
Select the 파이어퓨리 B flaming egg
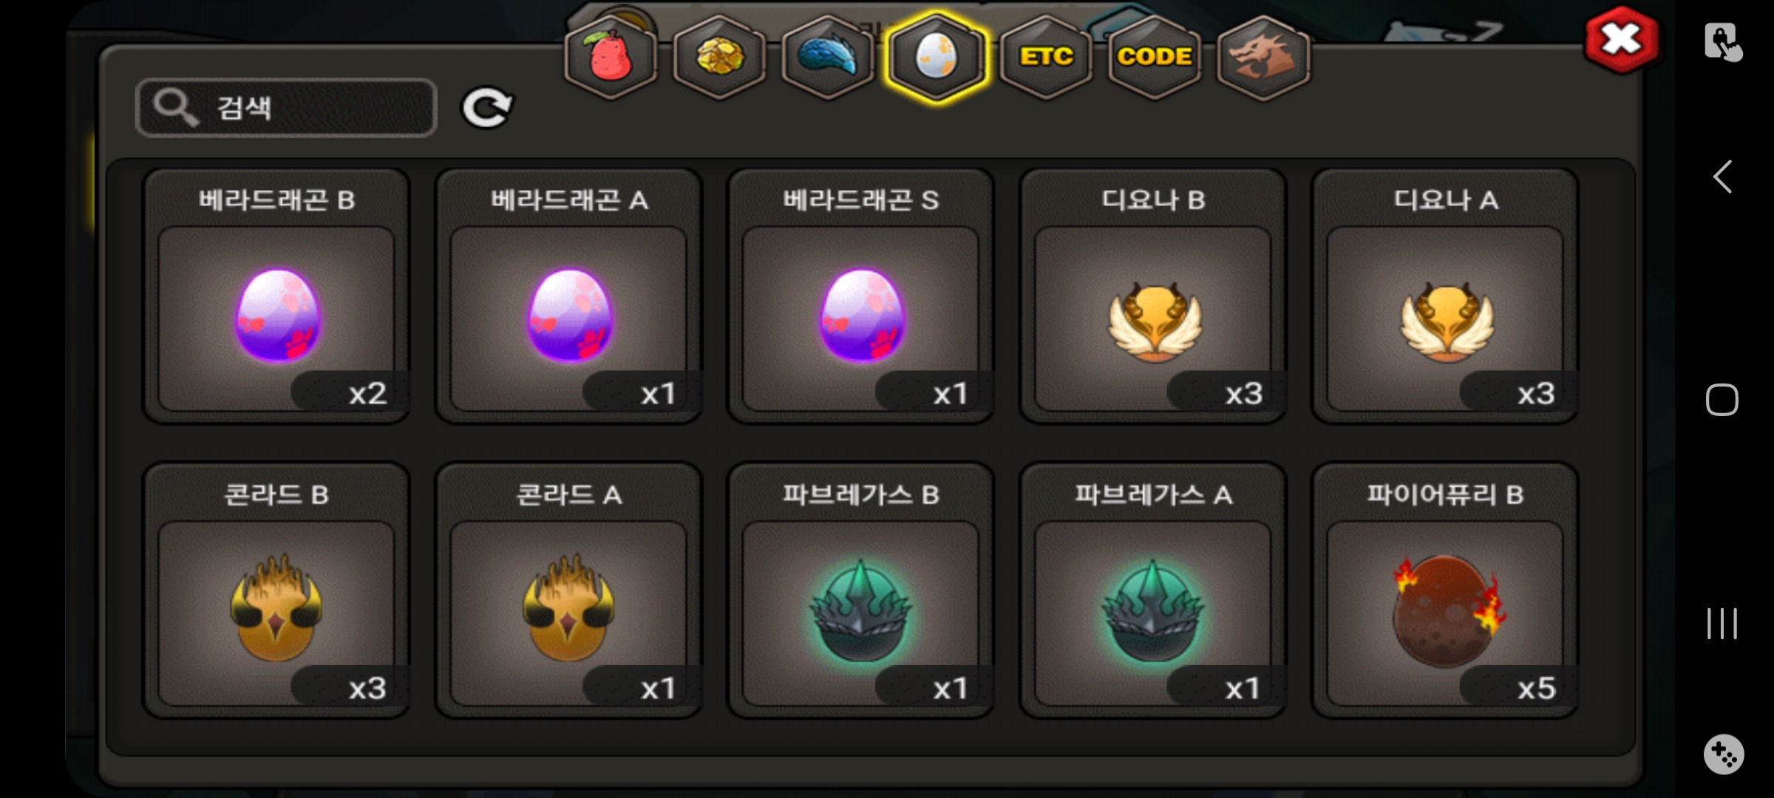point(1445,590)
